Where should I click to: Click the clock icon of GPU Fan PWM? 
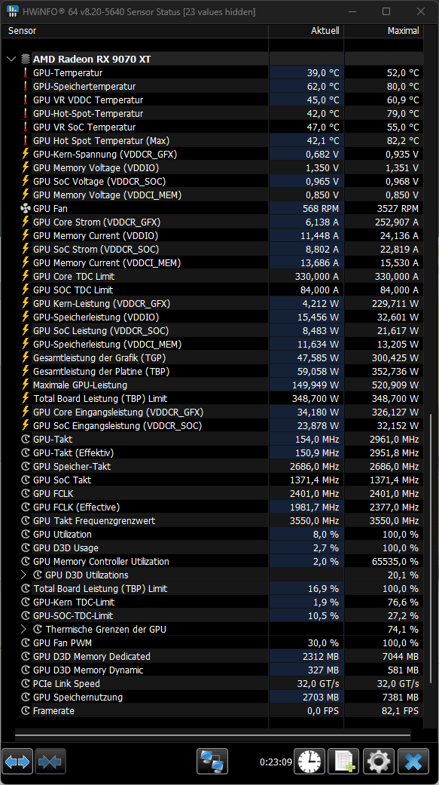coord(26,642)
